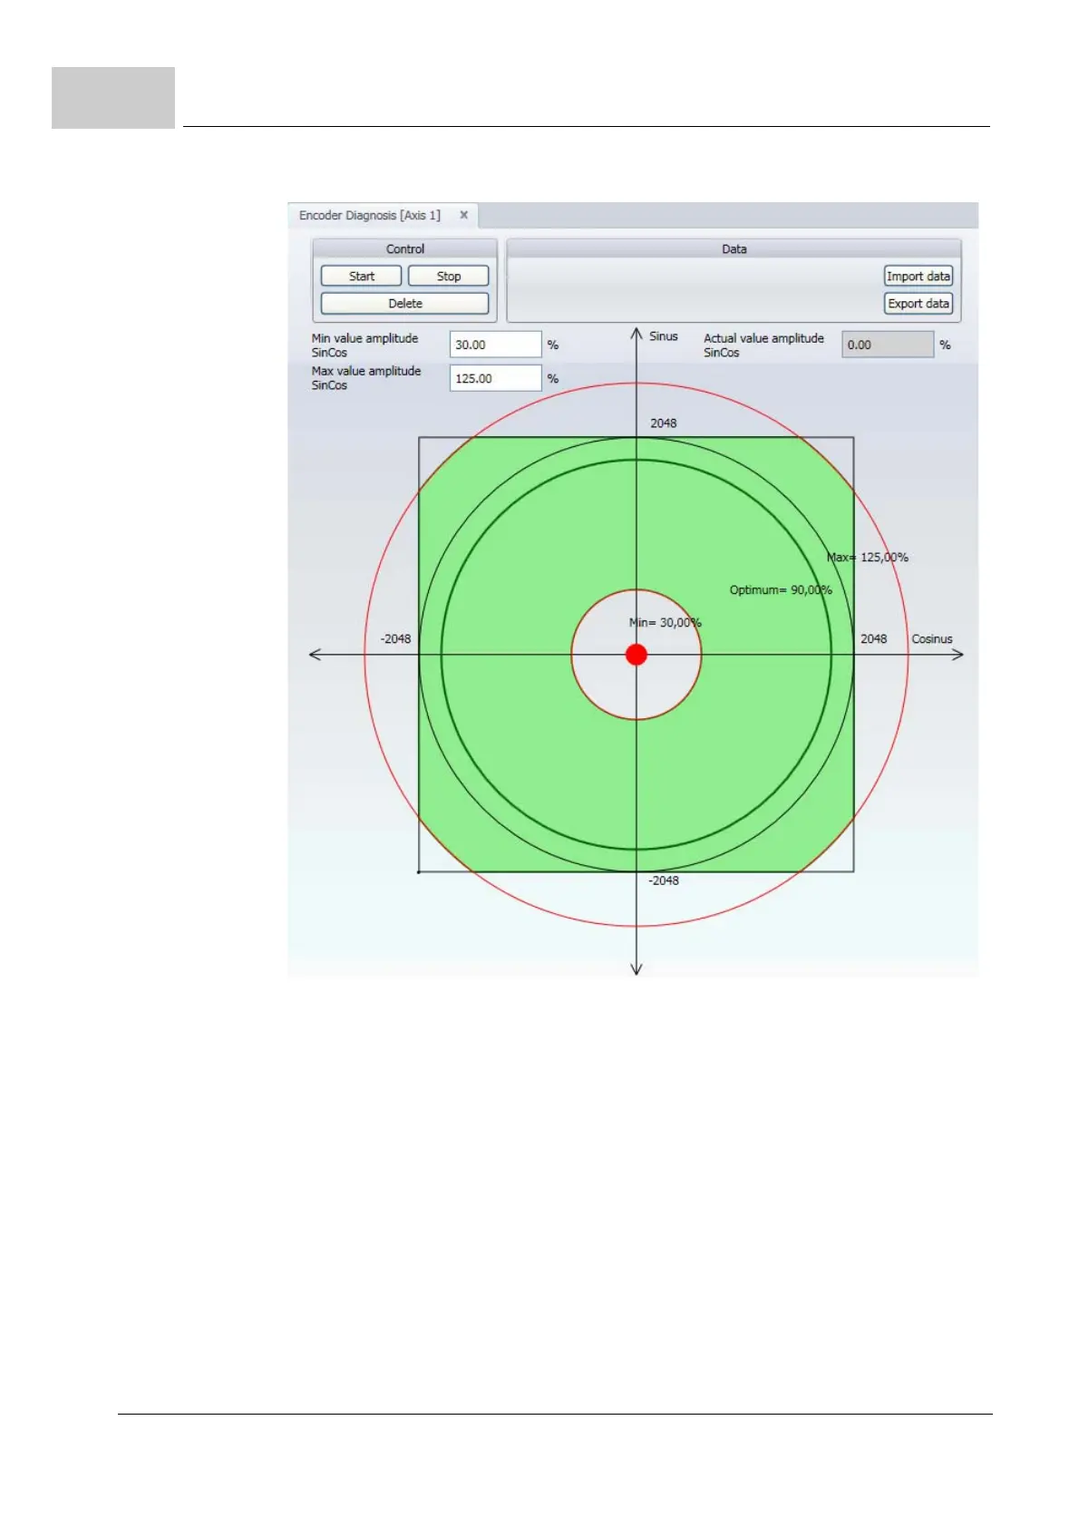Click the '-2048' label below the square
This screenshot has width=1079, height=1527.
664,880
